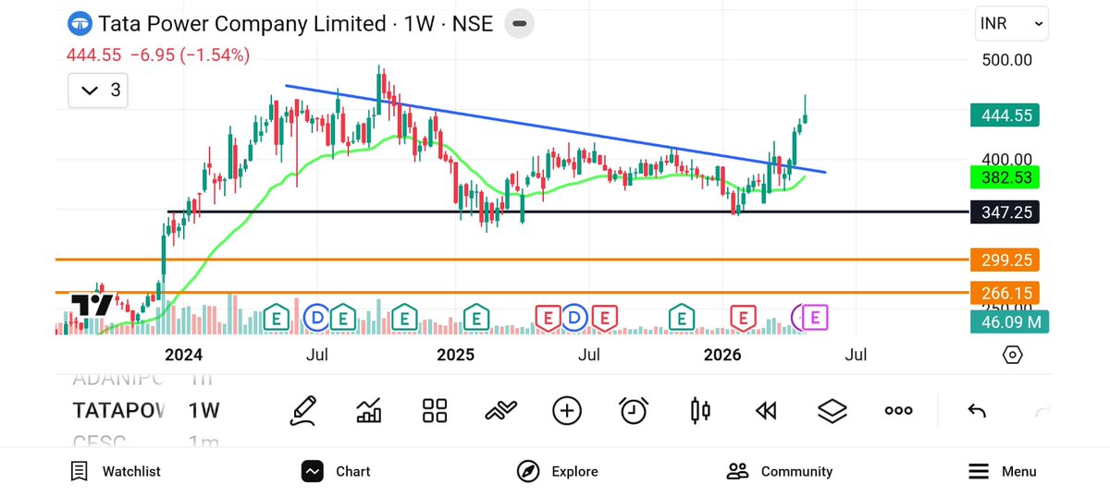Open the drawing tools pencil icon
The width and height of the screenshot is (1110, 496).
pyautogui.click(x=302, y=410)
